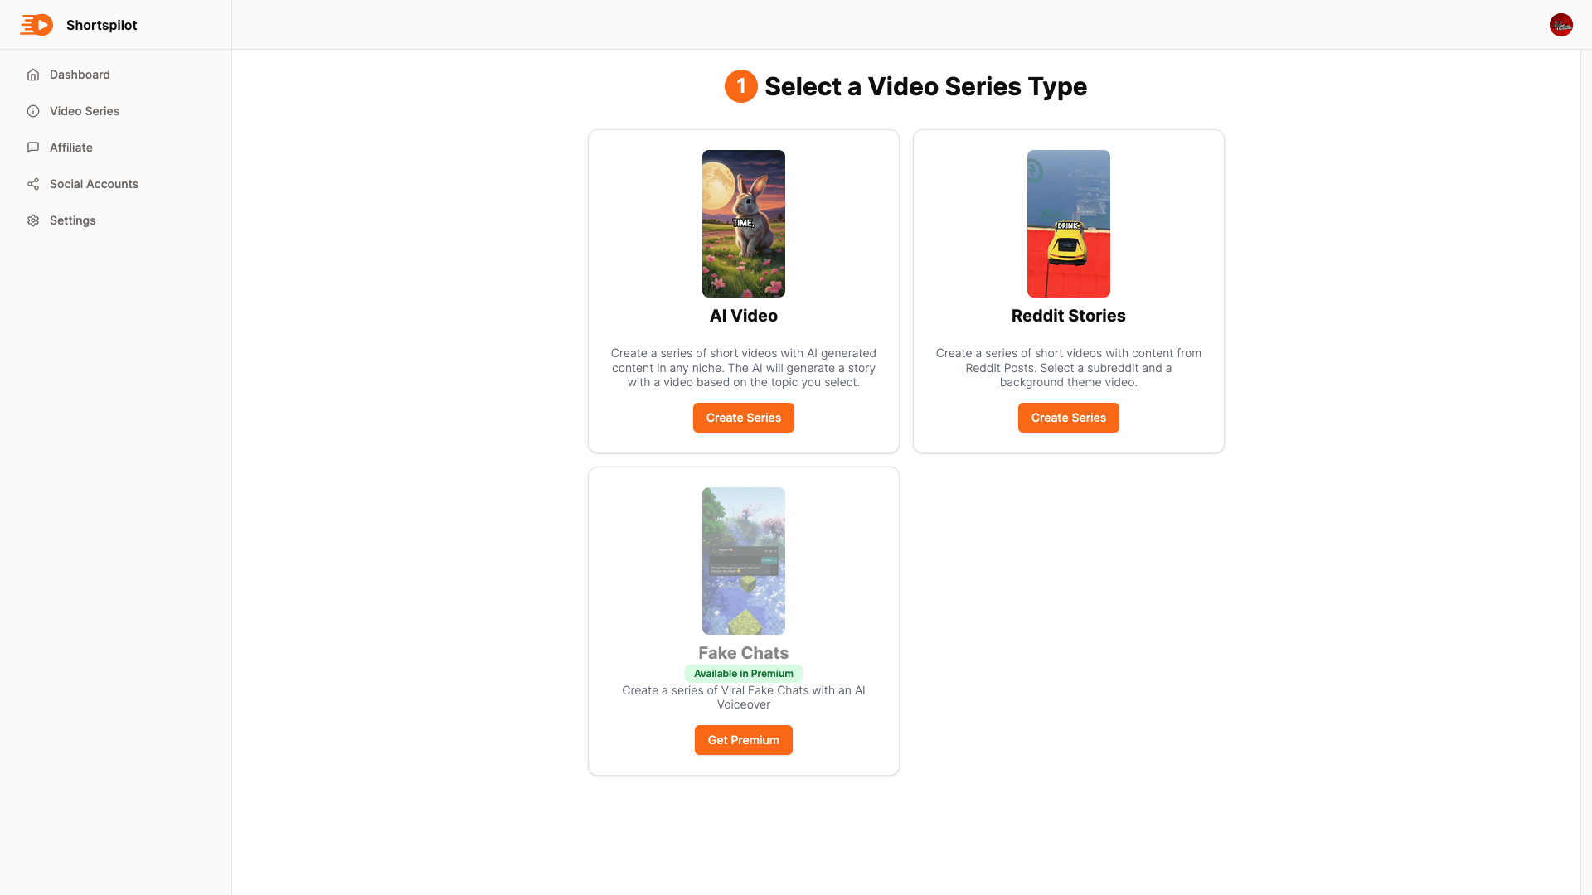Click the Dashboard home icon
Screen dimensions: 1592x895
point(33,75)
